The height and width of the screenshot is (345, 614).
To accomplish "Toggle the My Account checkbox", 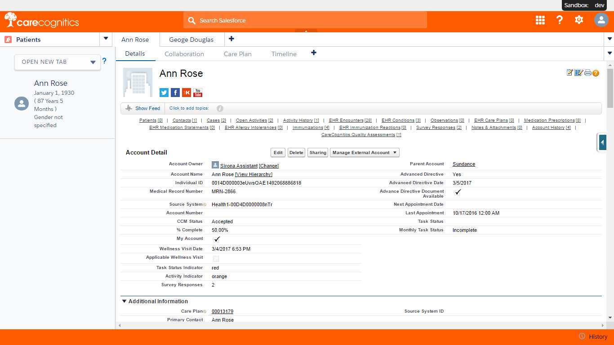I will (217, 239).
